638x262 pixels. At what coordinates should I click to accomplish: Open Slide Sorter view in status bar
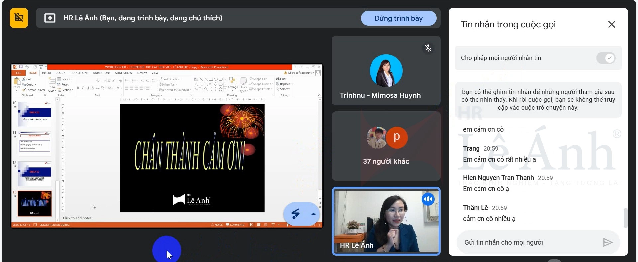coord(259,225)
